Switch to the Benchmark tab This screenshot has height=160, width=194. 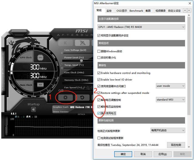(x=136, y=11)
